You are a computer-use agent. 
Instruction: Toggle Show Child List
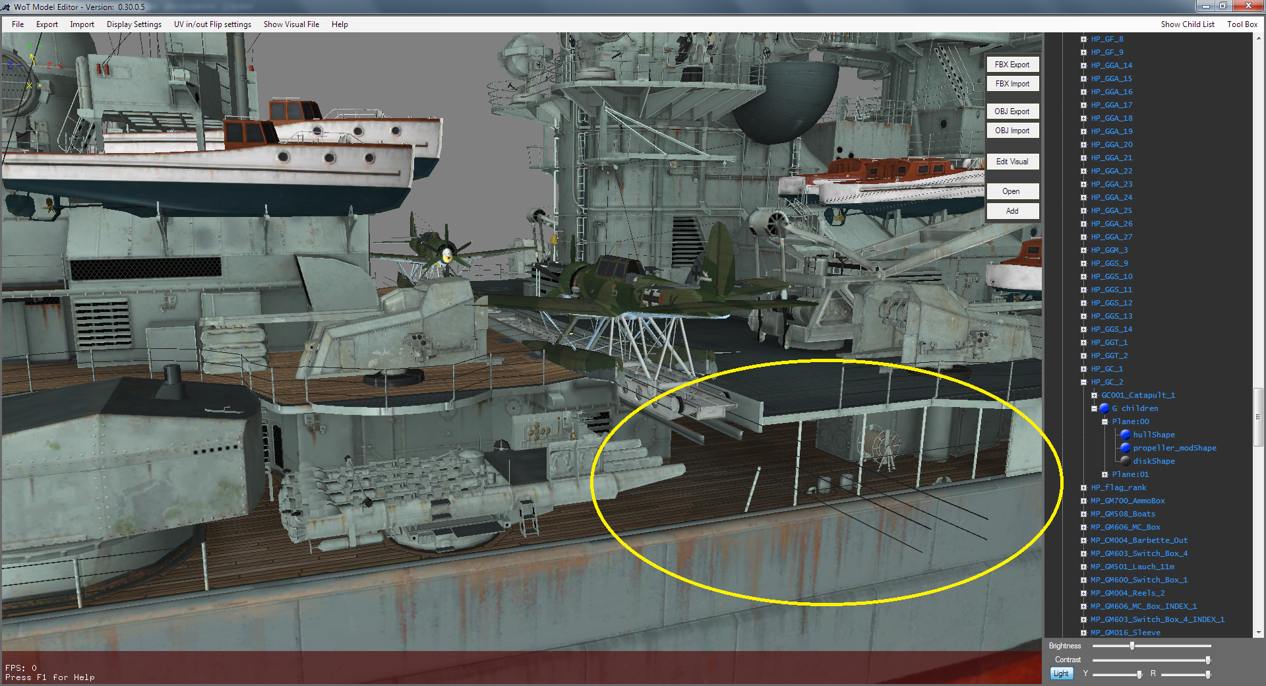pos(1187,24)
